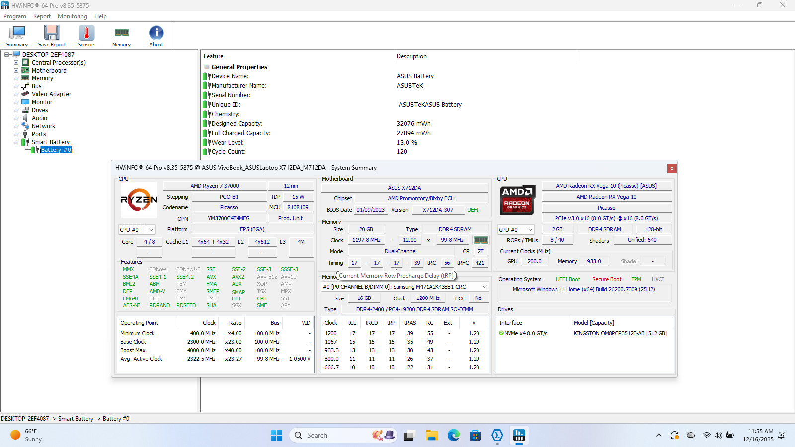Click the Ryzen CPU logo

[x=139, y=200]
